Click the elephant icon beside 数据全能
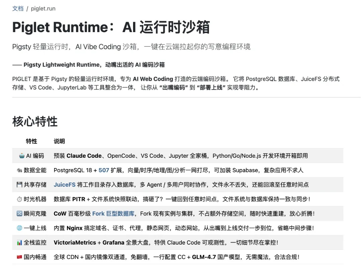This screenshot has width=361, height=269. 19,170
